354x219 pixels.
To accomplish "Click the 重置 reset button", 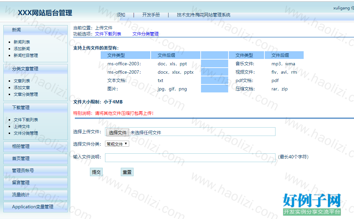I will coord(127,172).
